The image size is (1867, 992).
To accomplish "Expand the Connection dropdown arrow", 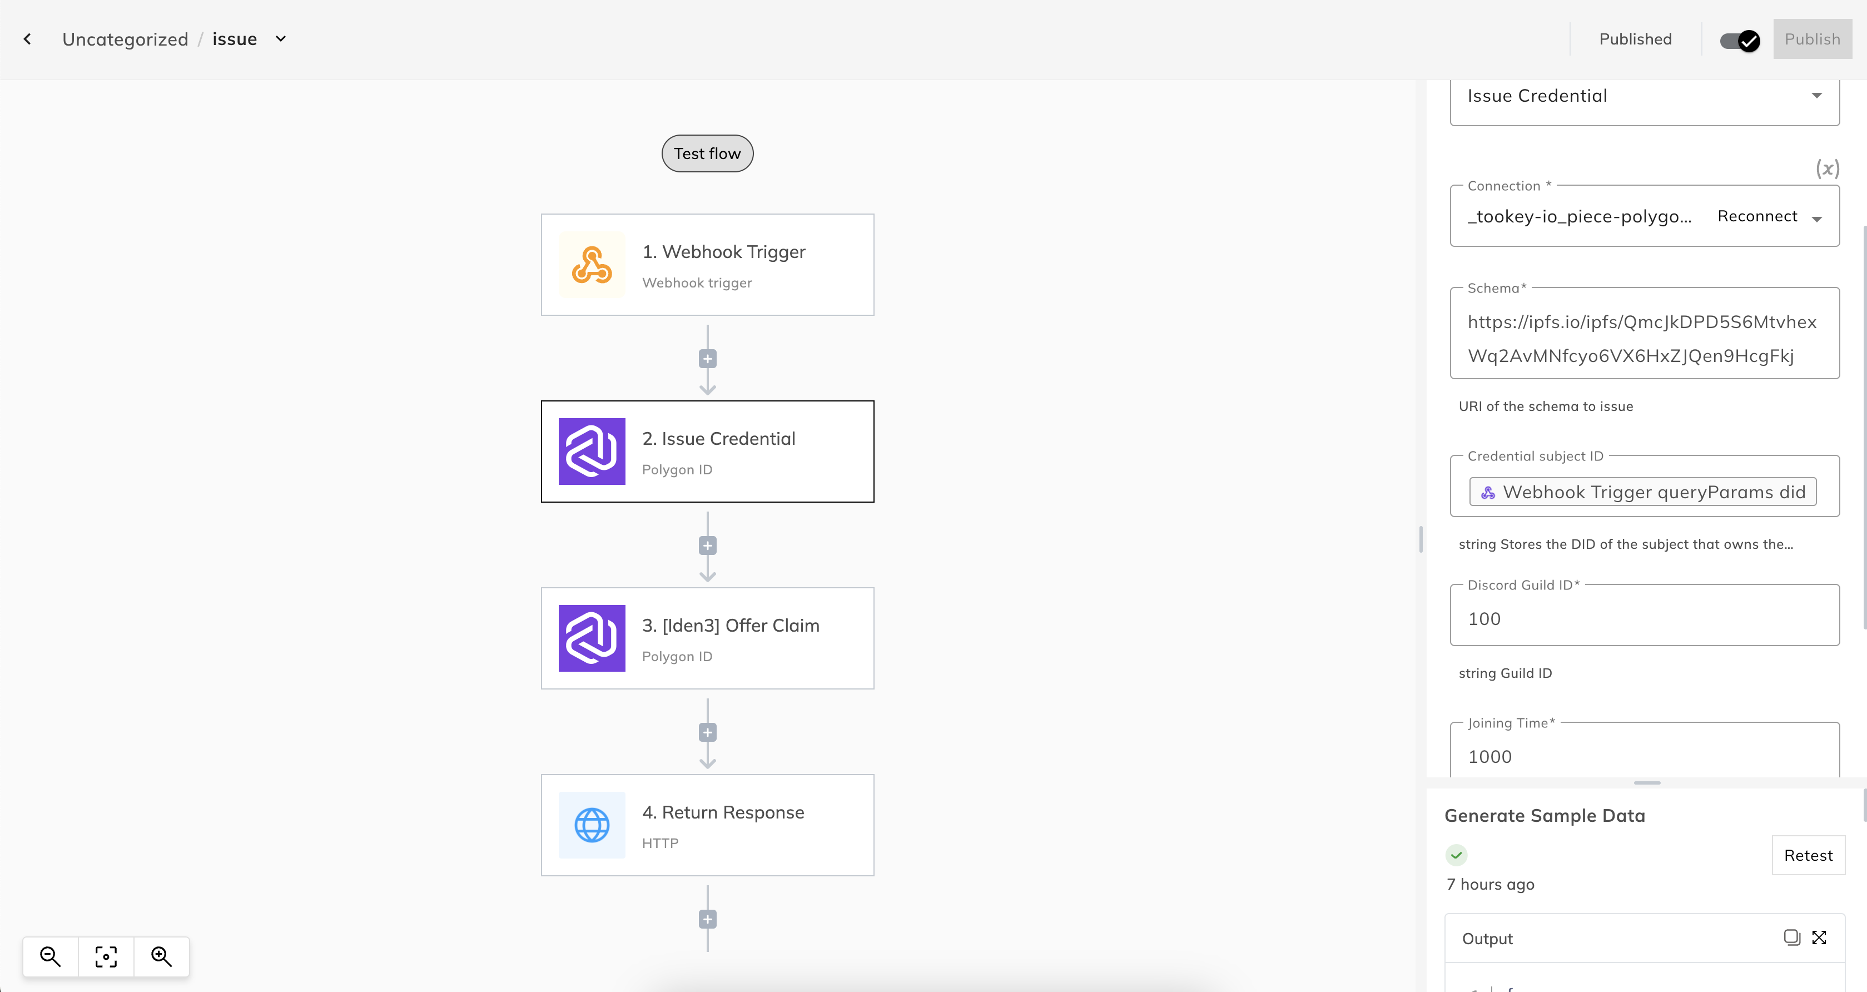I will click(x=1816, y=218).
